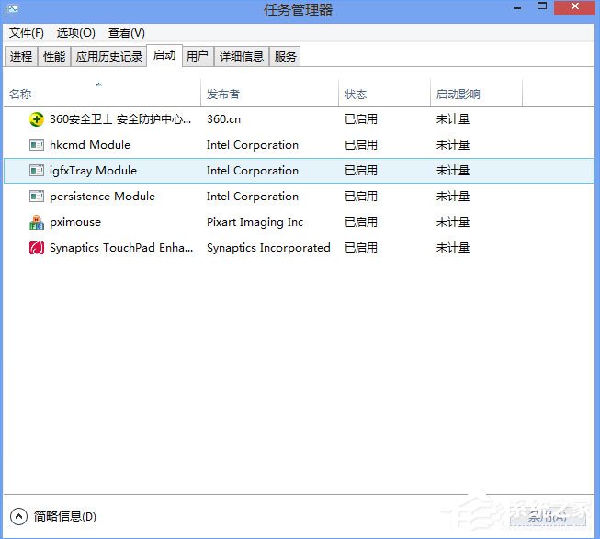Click 已启用 status in the pximouse row
This screenshot has width=600, height=539.
[361, 222]
